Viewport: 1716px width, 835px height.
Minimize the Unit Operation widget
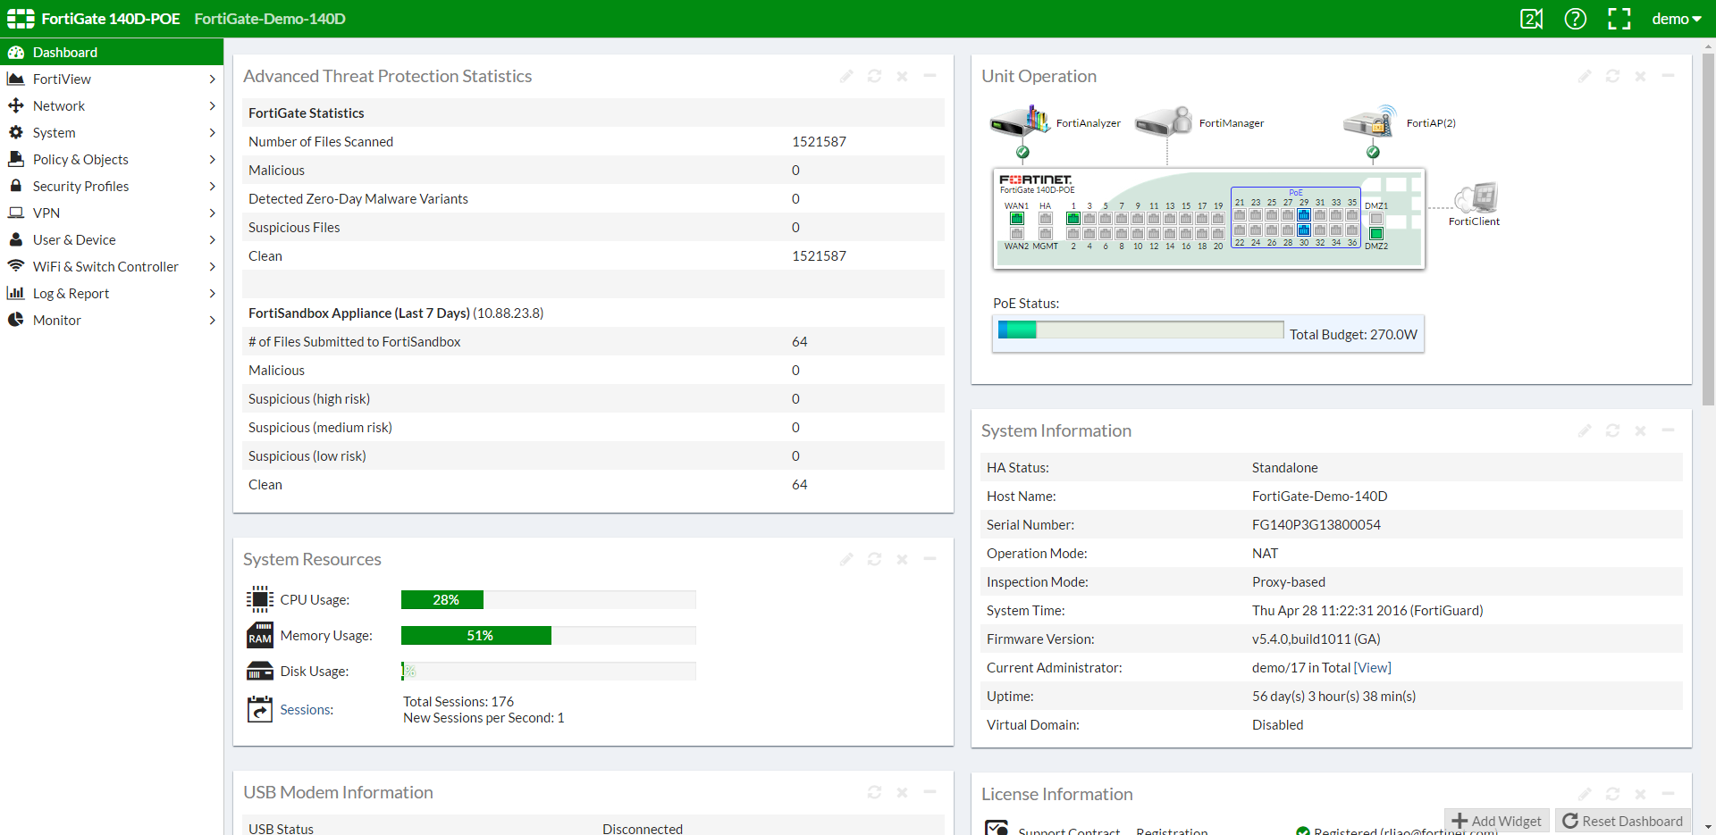pyautogui.click(x=1668, y=76)
